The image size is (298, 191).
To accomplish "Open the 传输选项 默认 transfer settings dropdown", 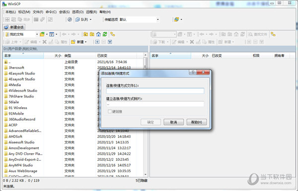I will click(x=158, y=19).
